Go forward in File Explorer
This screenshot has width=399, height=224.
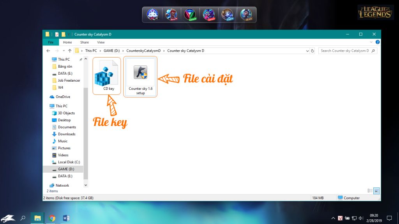coord(57,51)
